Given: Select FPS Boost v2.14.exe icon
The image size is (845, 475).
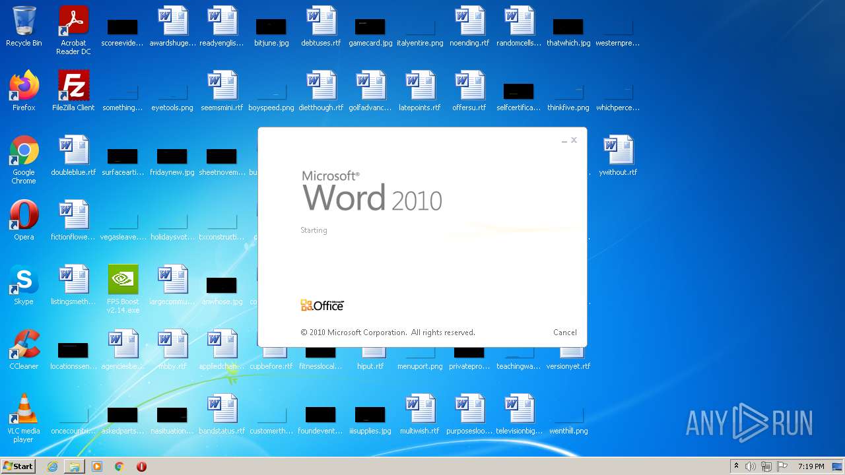Looking at the screenshot, I should (x=123, y=289).
